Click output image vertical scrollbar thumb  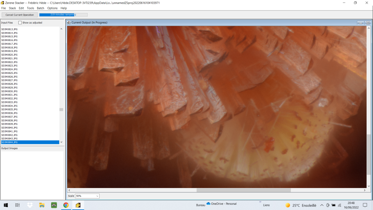pos(369,154)
